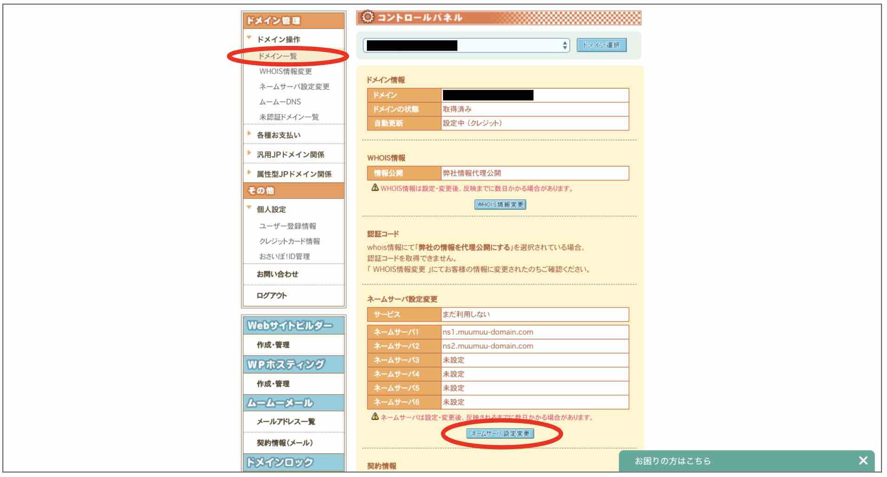Click the ドメインロック section header
Viewport: 887px width, 477px height.
[x=293, y=463]
